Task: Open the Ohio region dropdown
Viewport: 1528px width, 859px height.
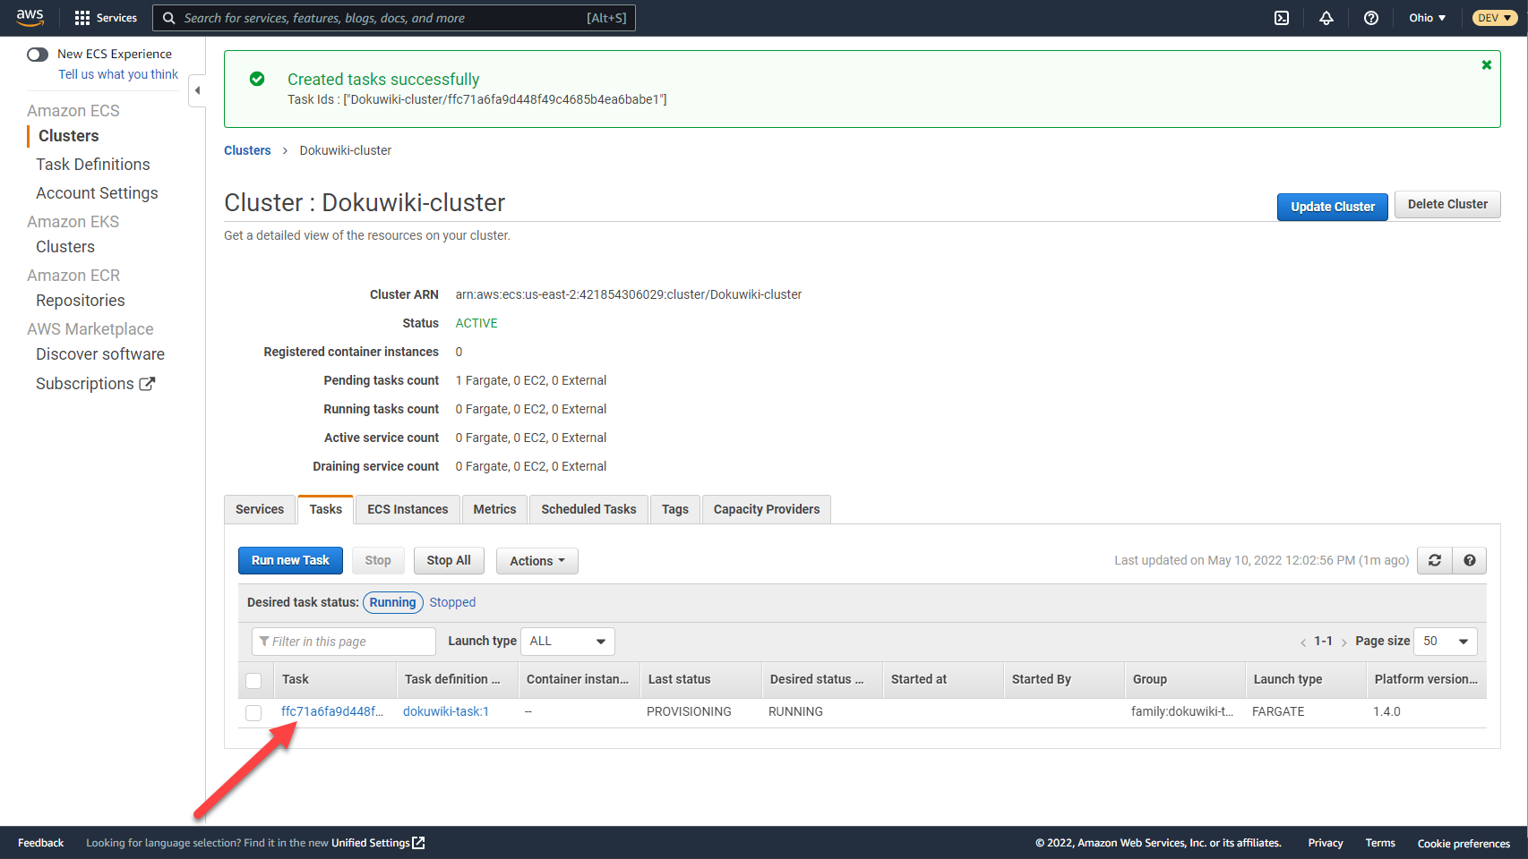Action: point(1427,18)
